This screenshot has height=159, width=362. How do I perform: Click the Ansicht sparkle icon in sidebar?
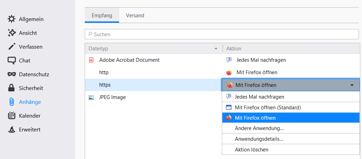pyautogui.click(x=12, y=33)
